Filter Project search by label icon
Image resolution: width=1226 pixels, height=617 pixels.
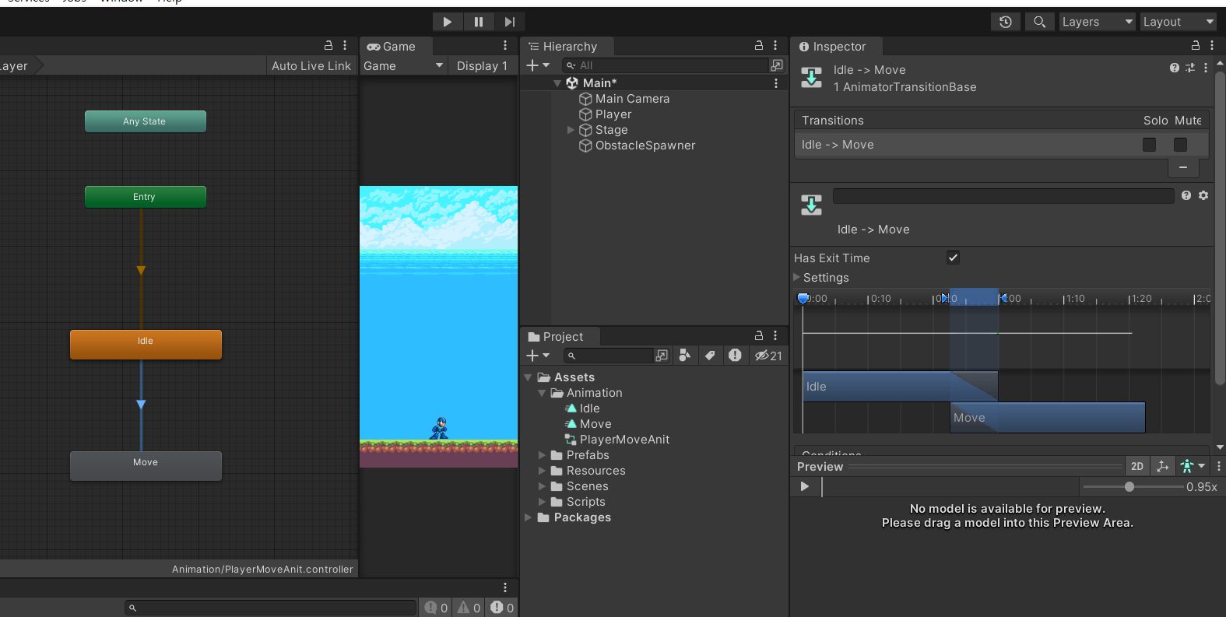pyautogui.click(x=710, y=356)
